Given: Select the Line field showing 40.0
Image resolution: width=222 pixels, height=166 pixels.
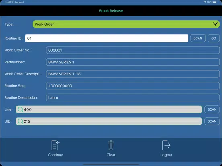Looking at the screenshot, I should tap(109, 109).
